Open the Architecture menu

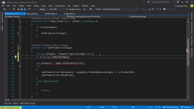coord(60,6)
